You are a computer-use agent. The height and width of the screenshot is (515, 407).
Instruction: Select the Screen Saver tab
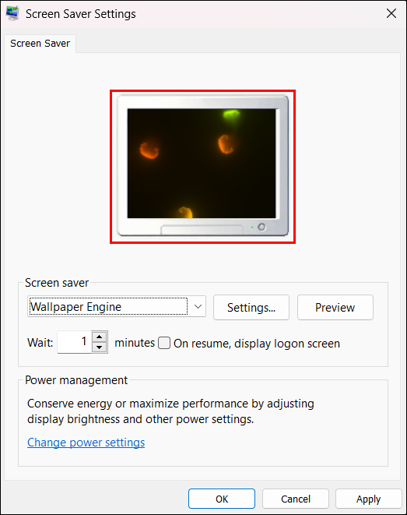coord(40,44)
